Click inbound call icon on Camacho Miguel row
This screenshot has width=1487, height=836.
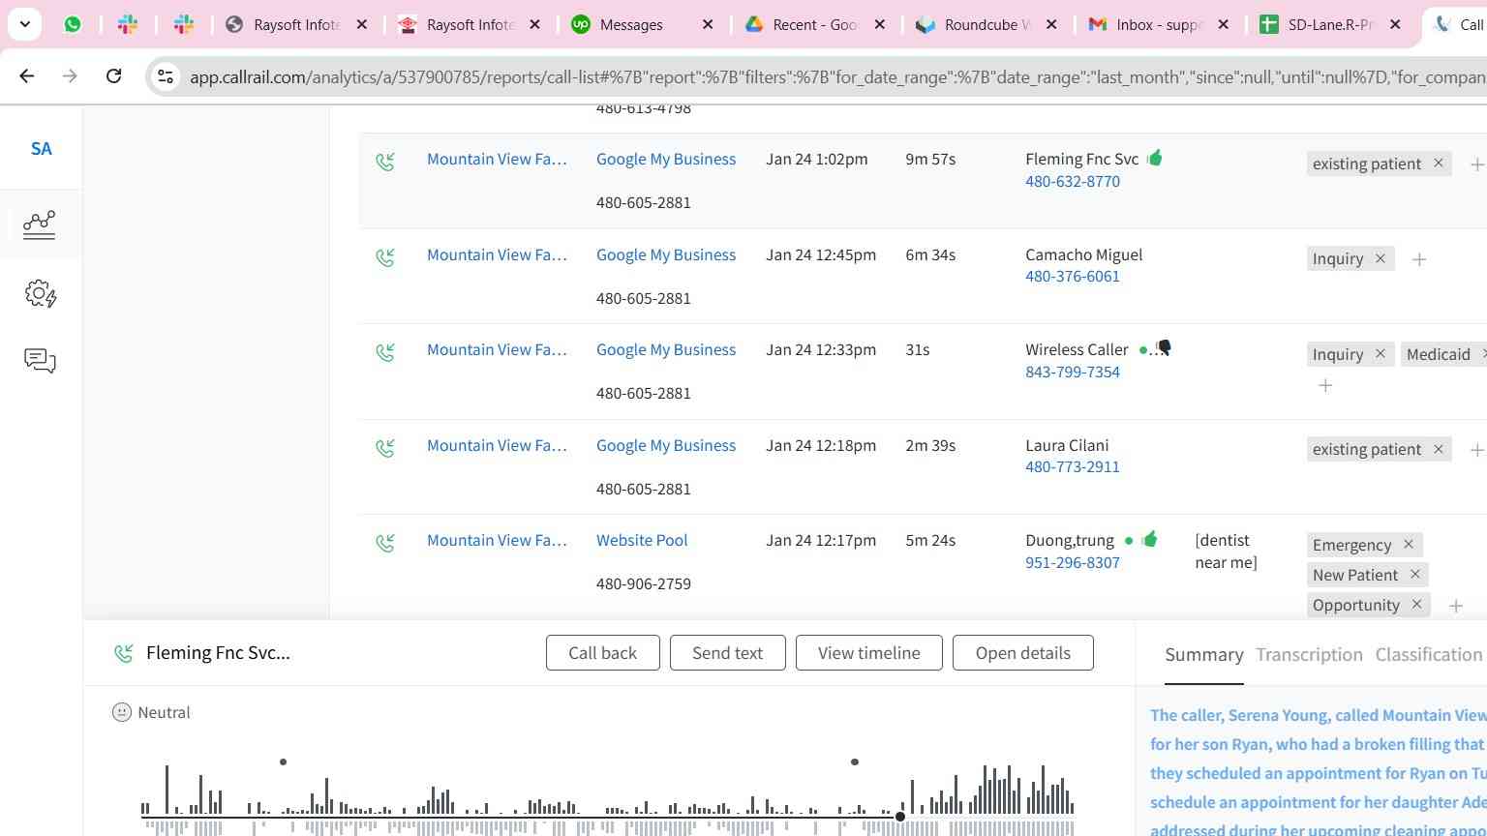tap(385, 257)
